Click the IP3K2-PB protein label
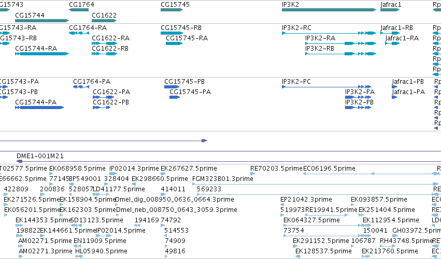Image resolution: width=441 pixels, height=259 pixels. click(x=359, y=102)
